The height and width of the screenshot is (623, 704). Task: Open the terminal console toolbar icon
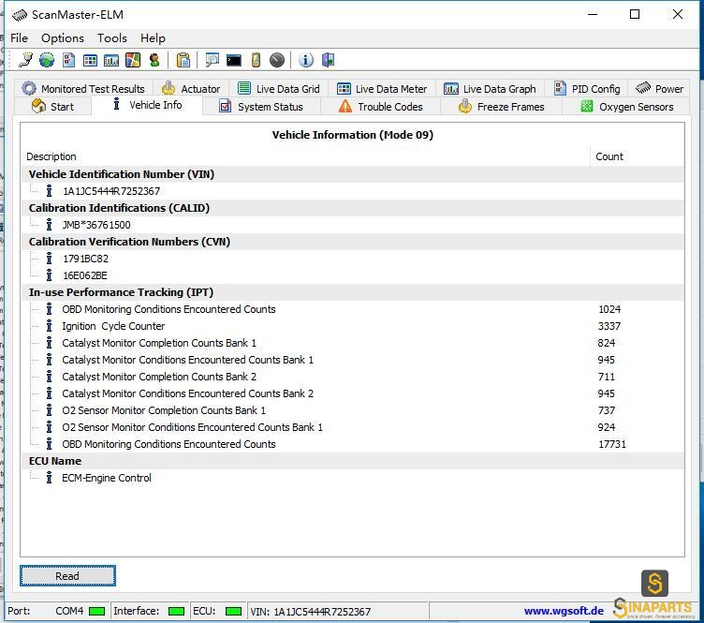(x=233, y=60)
